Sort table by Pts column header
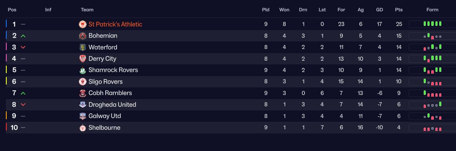 point(399,10)
